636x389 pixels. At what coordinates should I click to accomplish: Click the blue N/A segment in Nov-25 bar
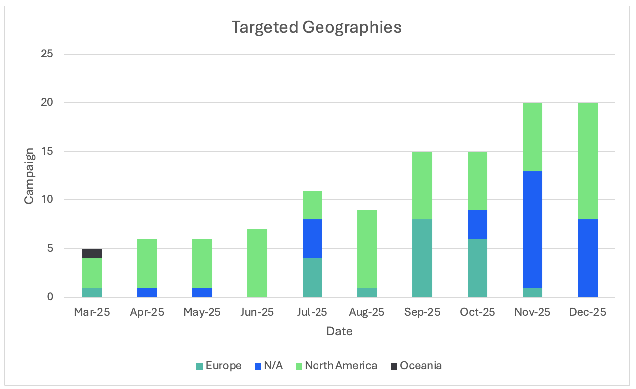point(532,229)
